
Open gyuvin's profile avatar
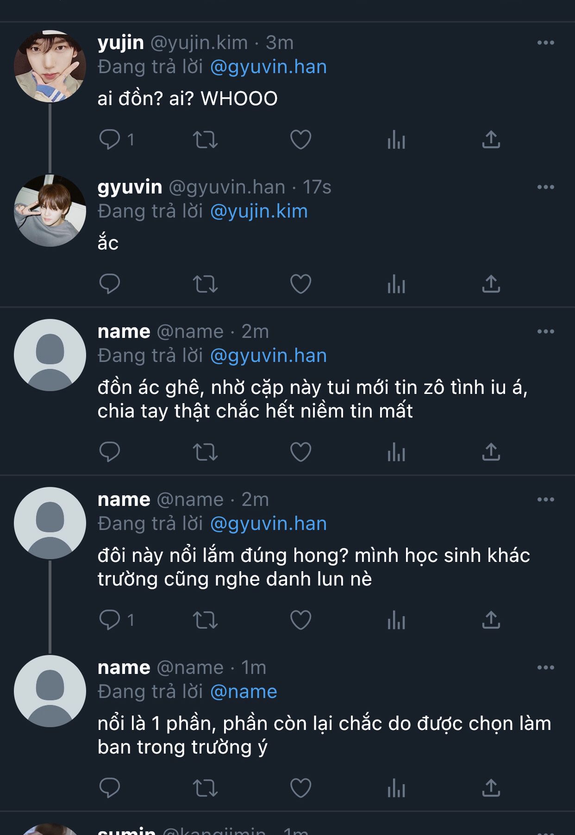(x=50, y=211)
